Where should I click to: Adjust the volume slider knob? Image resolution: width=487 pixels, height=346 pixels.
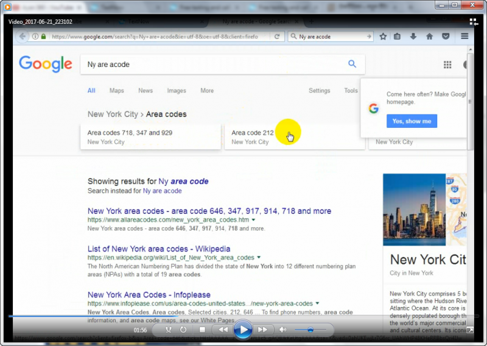click(x=310, y=330)
